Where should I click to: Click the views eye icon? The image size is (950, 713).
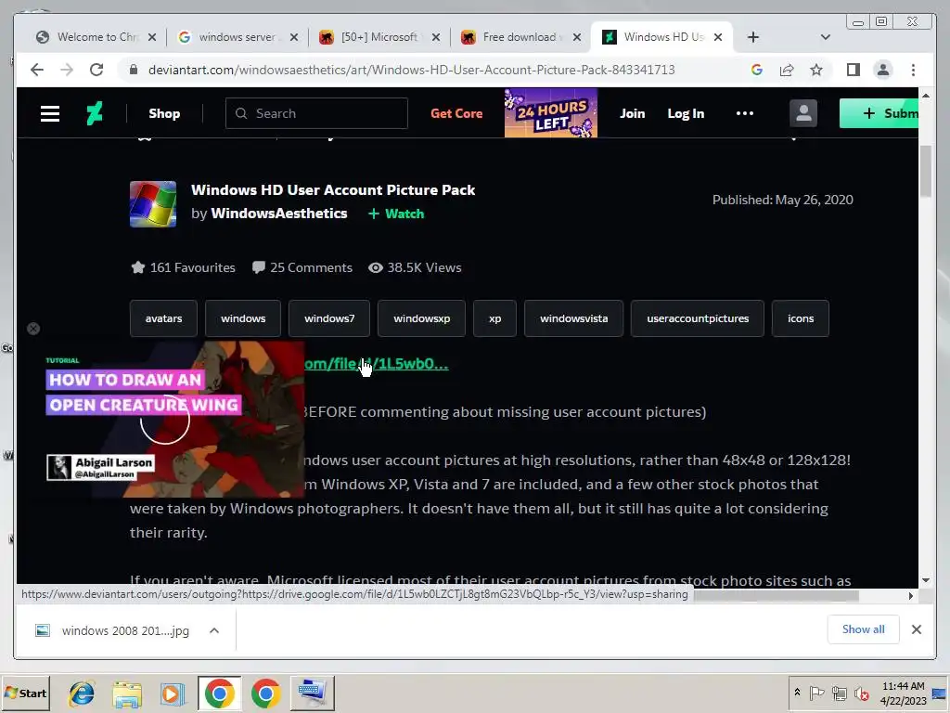[376, 267]
